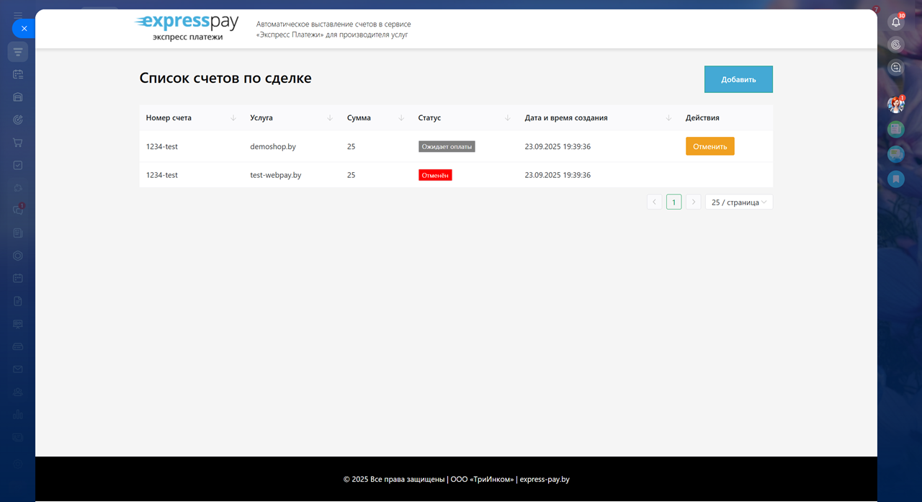Close the Express Pay slider panel

click(24, 29)
